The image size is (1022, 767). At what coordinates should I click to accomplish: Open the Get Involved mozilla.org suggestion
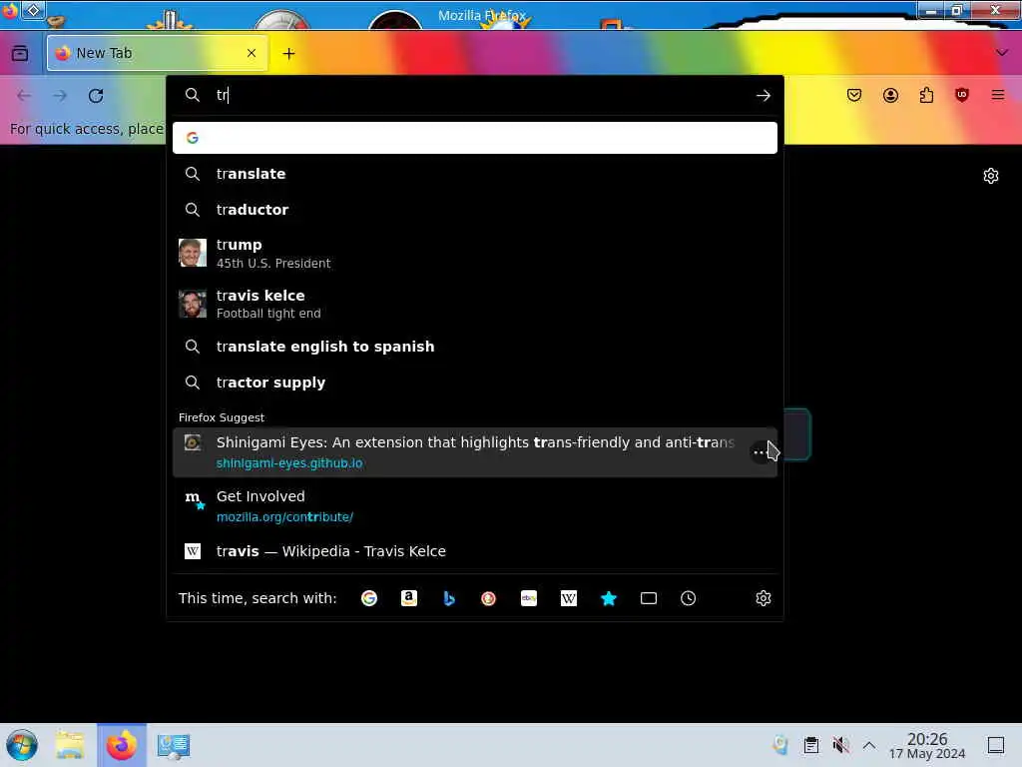[x=474, y=506]
